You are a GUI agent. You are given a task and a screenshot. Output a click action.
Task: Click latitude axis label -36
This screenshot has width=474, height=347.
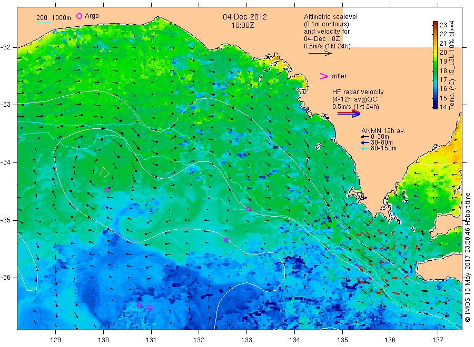(5, 277)
